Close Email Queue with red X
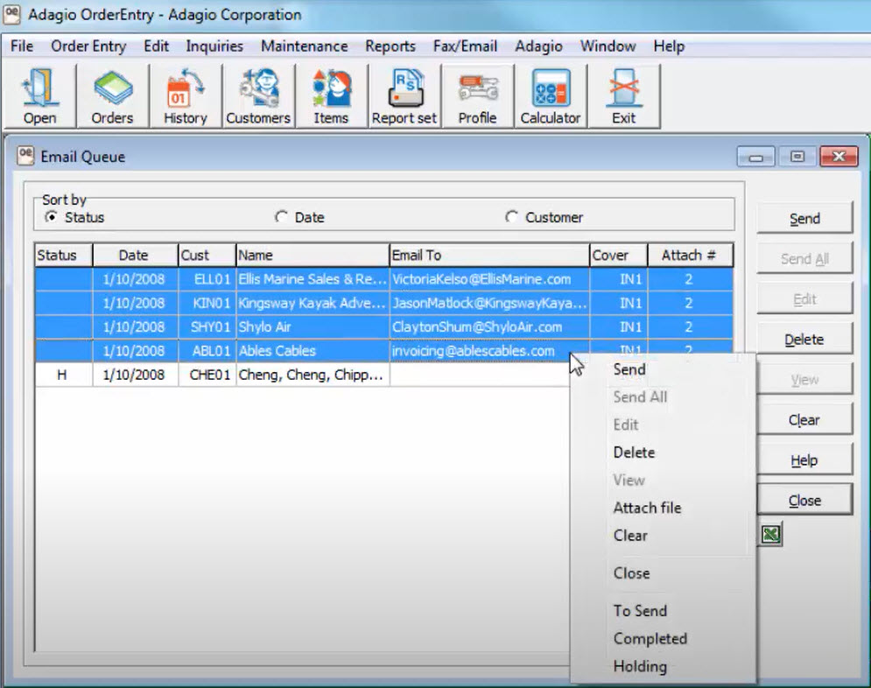Viewport: 871px width, 688px height. [x=839, y=158]
